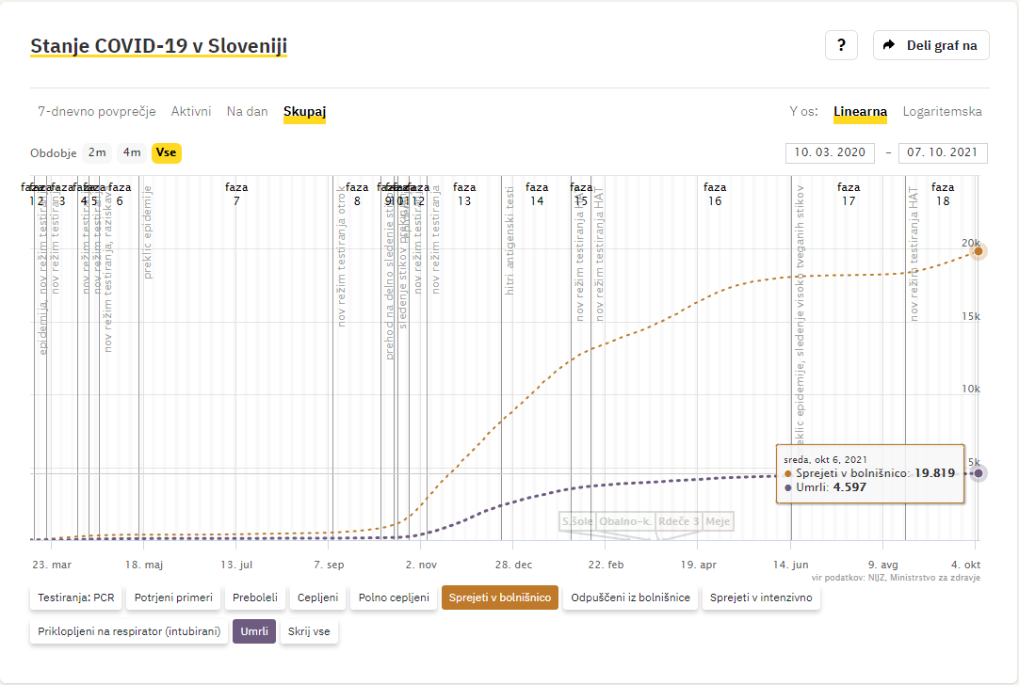Viewport: 1019px width, 685px height.
Task: Choose the 2m period
Action: [x=98, y=152]
